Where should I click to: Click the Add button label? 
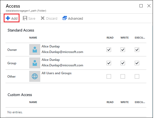(14, 18)
